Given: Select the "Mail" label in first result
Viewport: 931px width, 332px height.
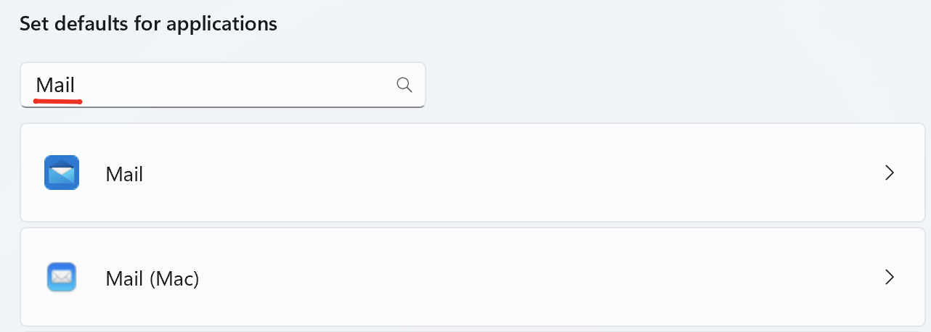Looking at the screenshot, I should [124, 174].
